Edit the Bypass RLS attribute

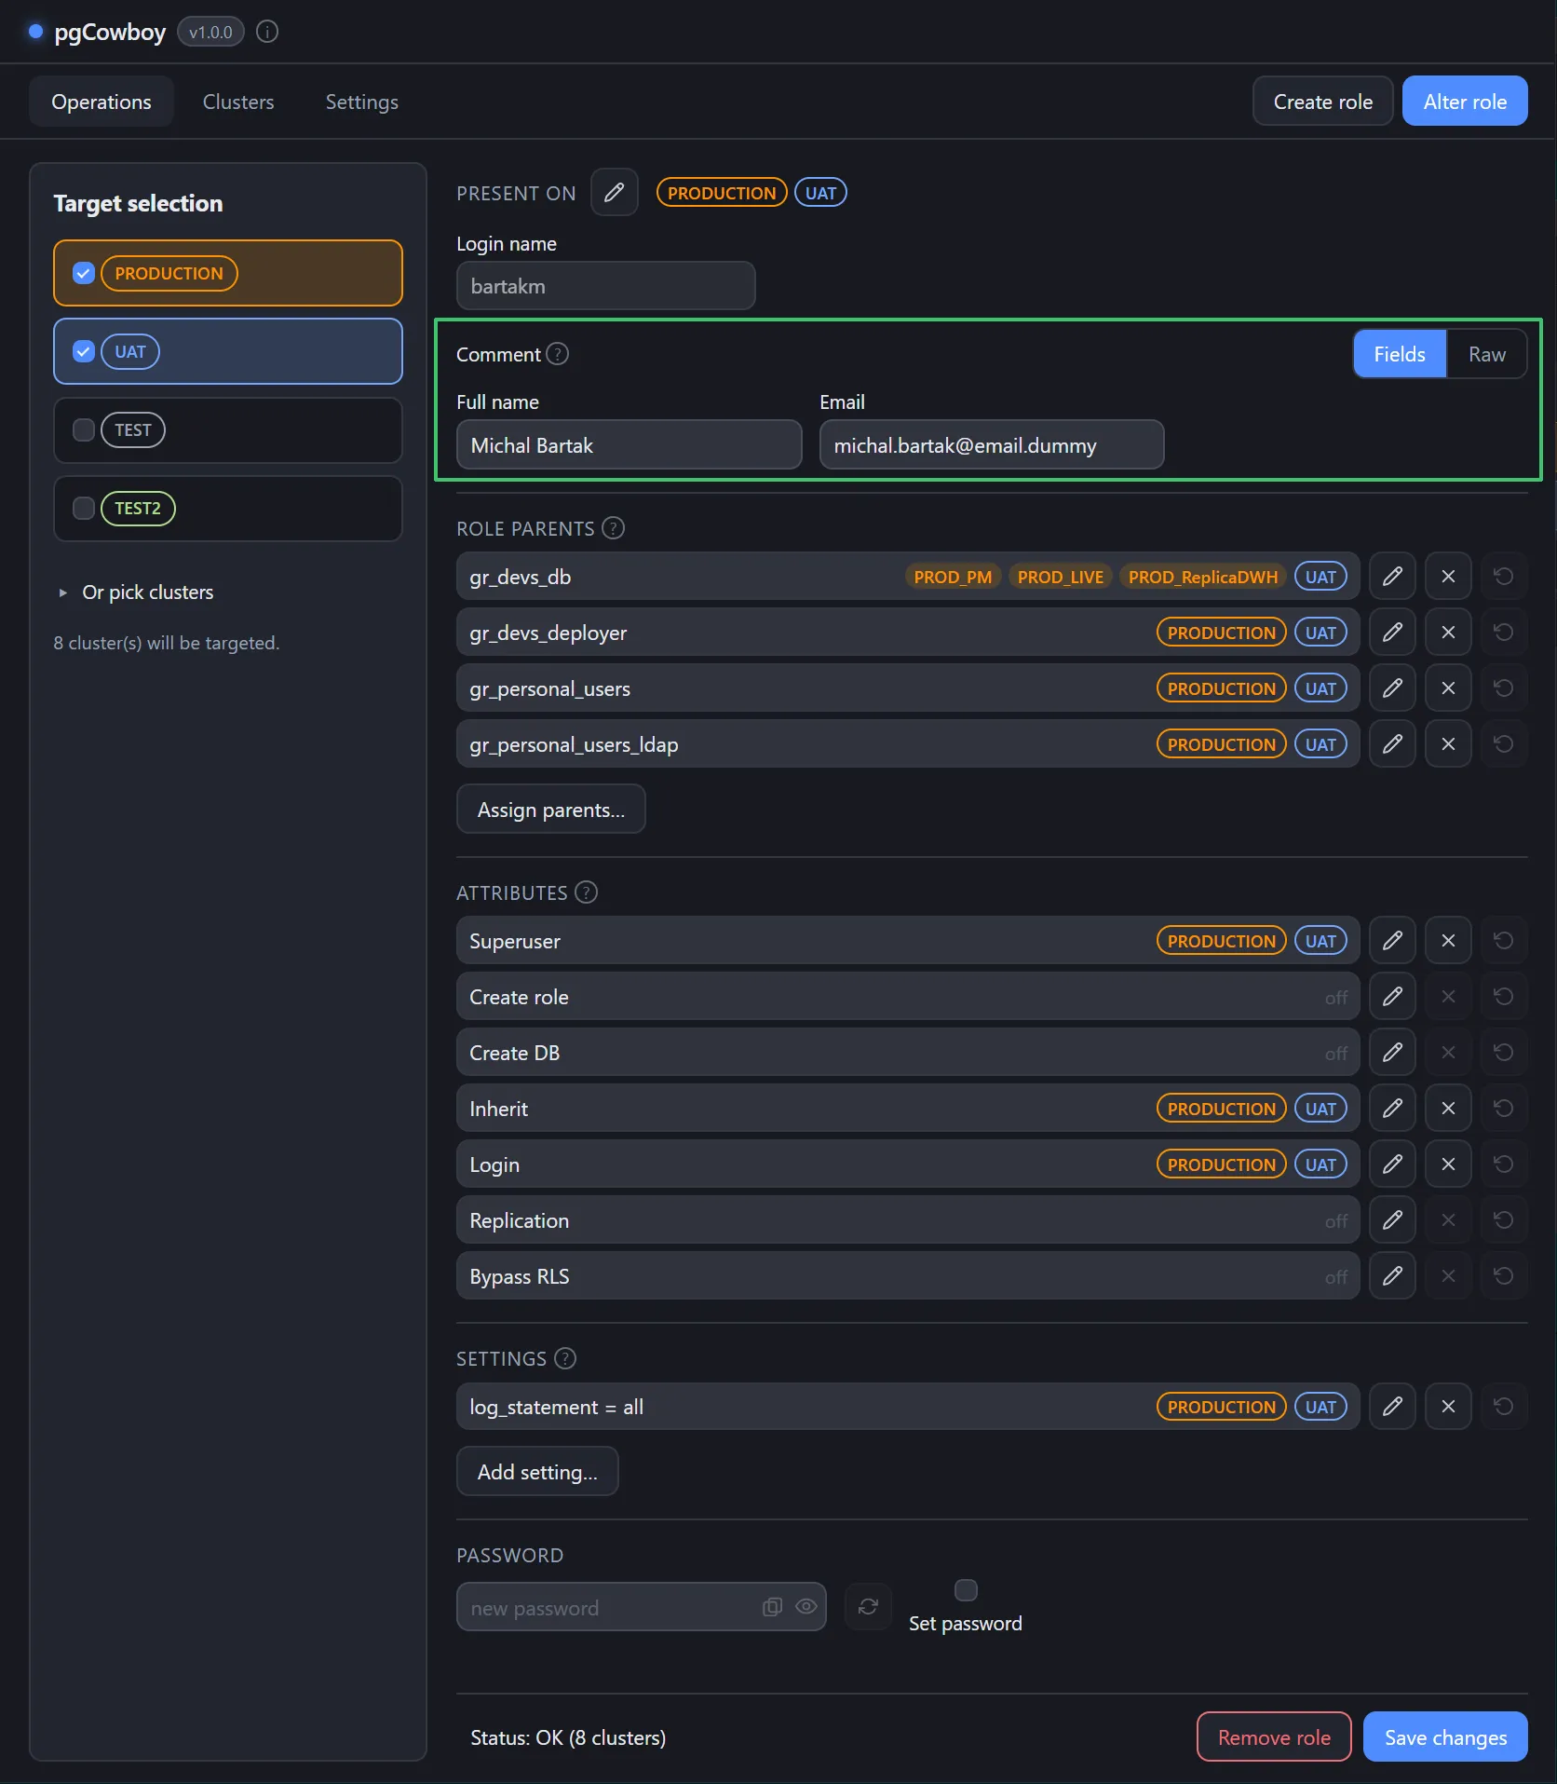[1392, 1276]
